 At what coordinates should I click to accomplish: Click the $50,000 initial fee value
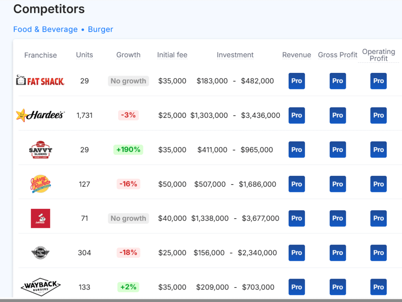coord(172,184)
